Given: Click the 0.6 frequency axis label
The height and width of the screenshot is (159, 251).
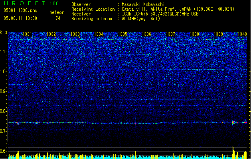Looking at the screenshot, I should pos(3,151).
